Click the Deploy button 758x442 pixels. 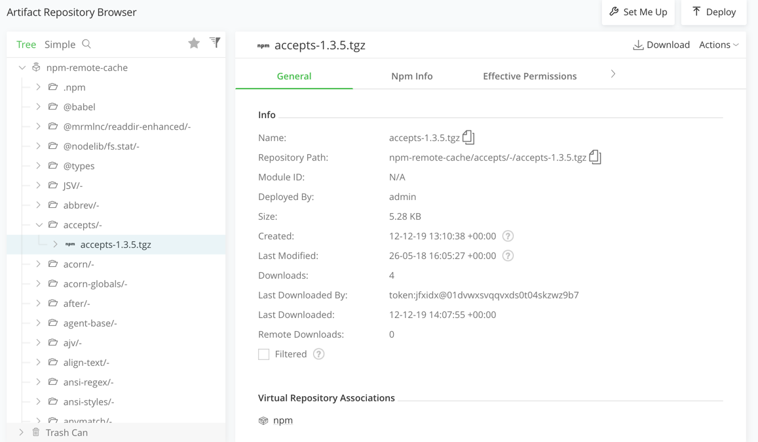point(713,12)
